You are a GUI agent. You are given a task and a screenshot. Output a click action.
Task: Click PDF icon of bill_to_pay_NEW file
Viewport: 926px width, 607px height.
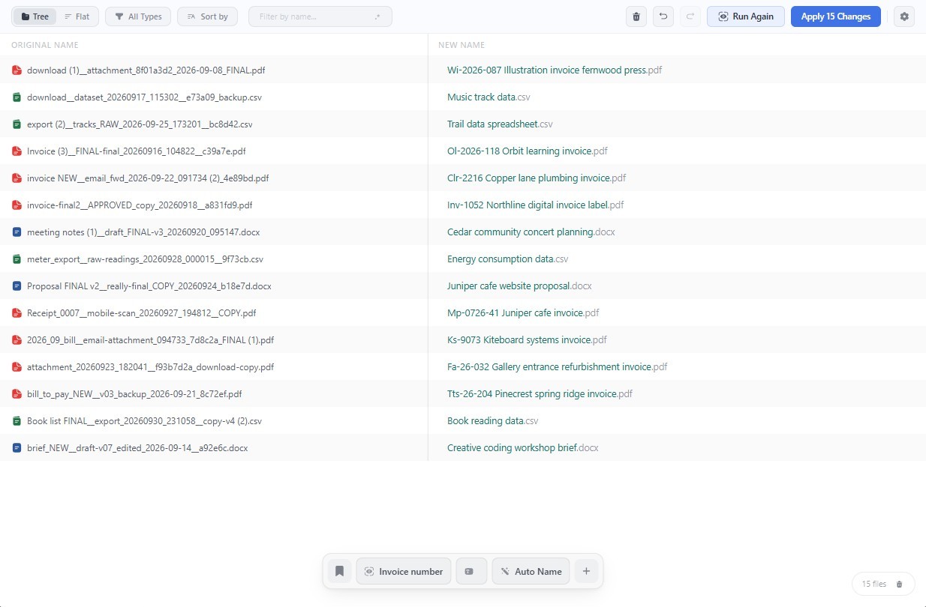[17, 394]
